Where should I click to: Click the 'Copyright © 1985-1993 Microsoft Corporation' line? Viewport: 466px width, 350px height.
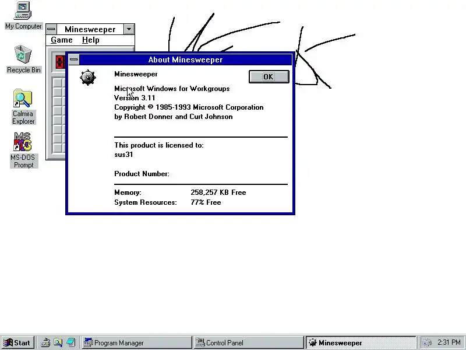coord(189,107)
